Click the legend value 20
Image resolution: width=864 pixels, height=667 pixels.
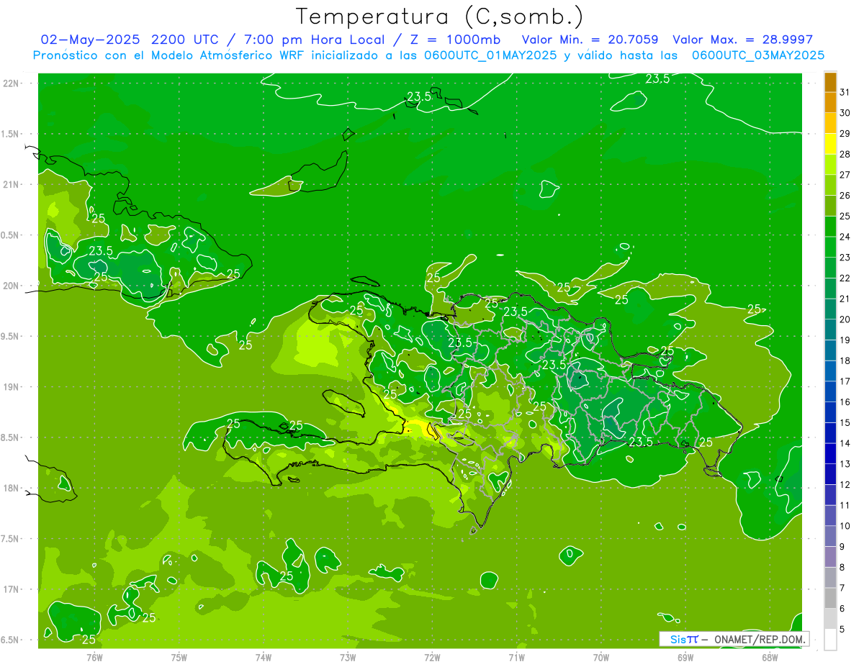click(845, 319)
